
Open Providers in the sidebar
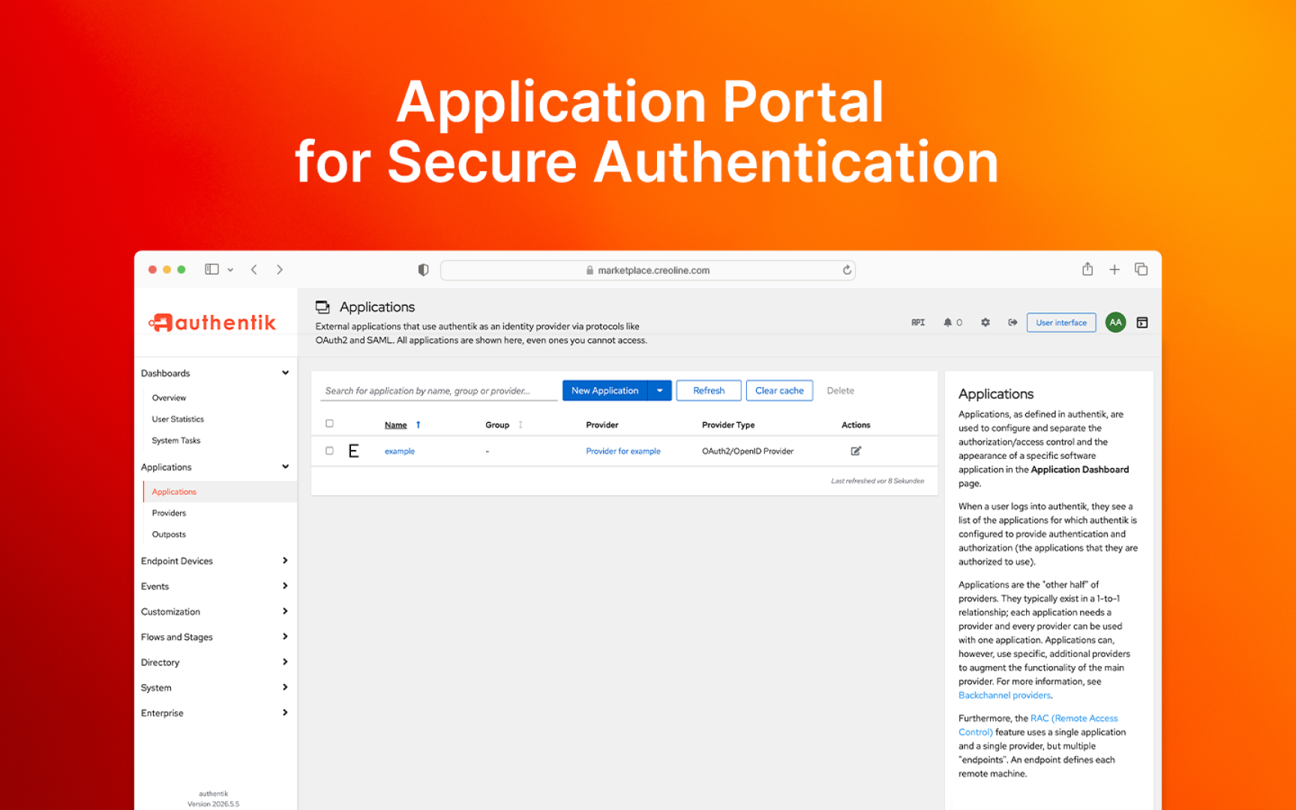pos(169,513)
